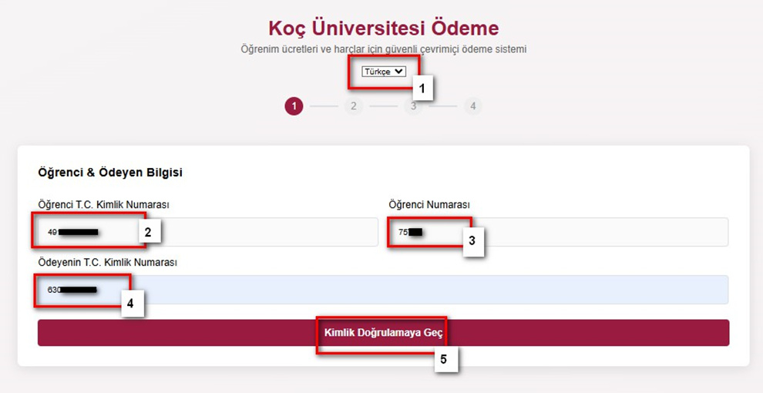Click the secure payment system subtitle text
Screen dimensions: 763x393
pos(383,49)
